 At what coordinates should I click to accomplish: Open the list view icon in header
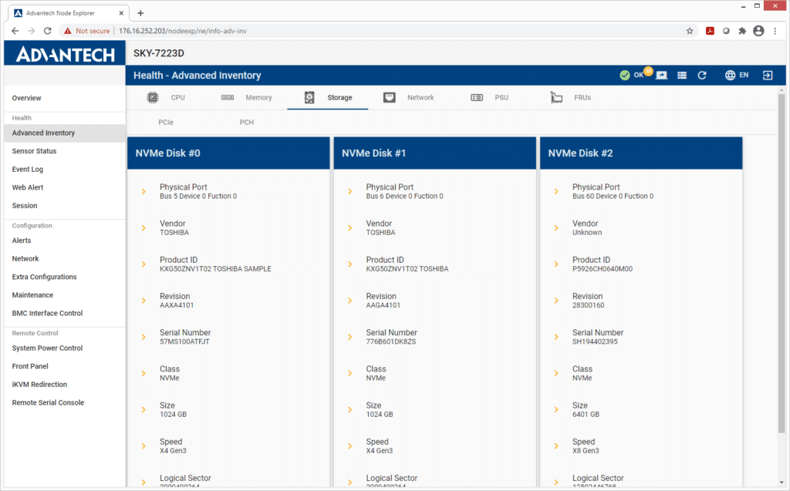tap(682, 75)
